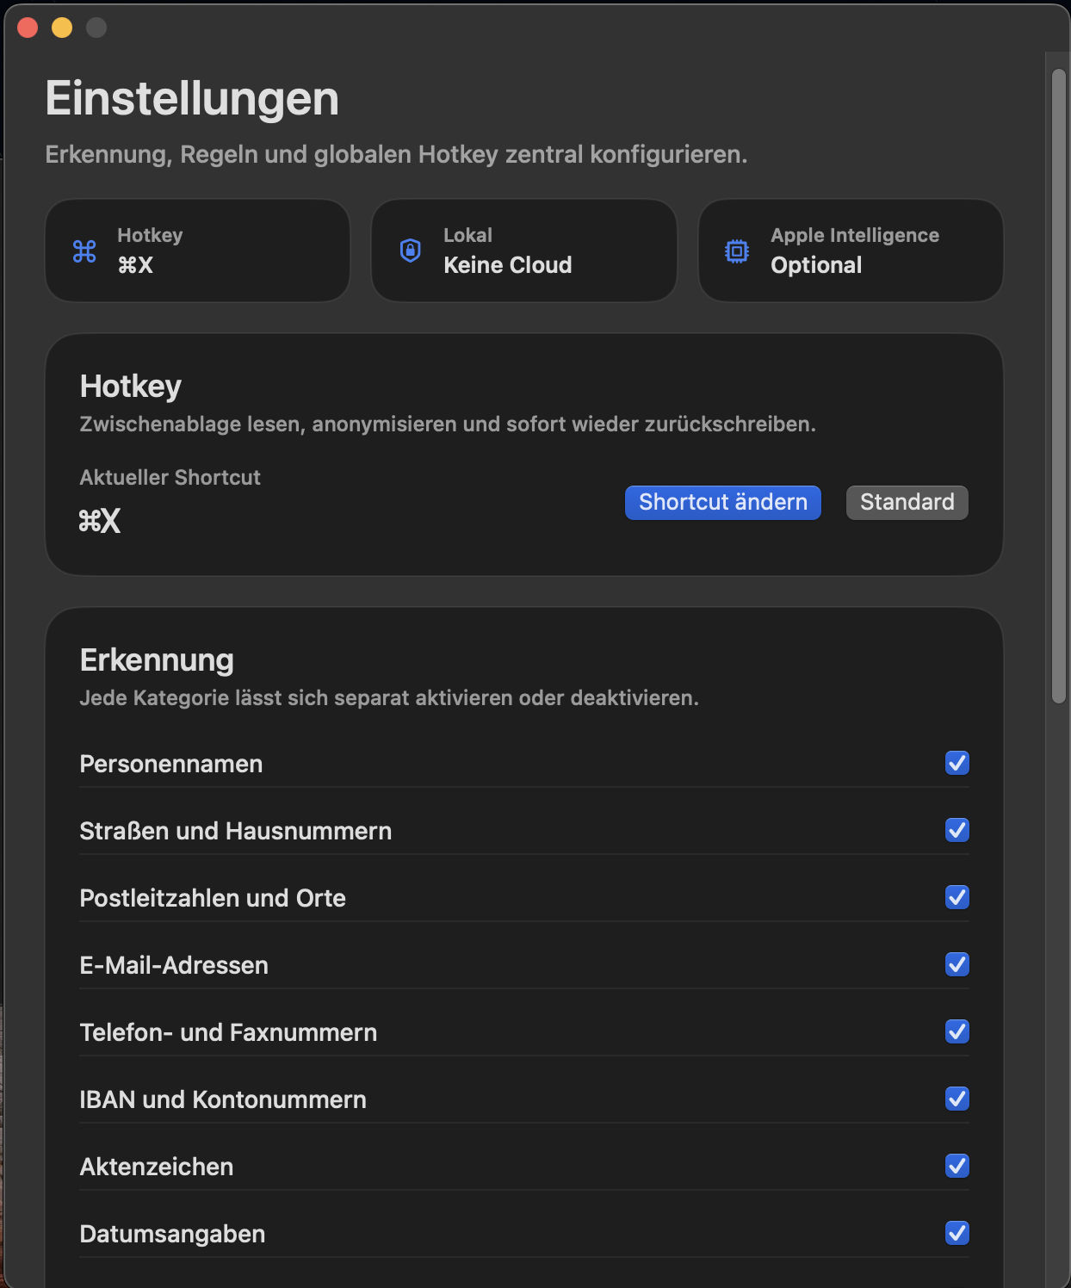Click the current shortcut ⌘X display
The height and width of the screenshot is (1288, 1071).
click(100, 521)
